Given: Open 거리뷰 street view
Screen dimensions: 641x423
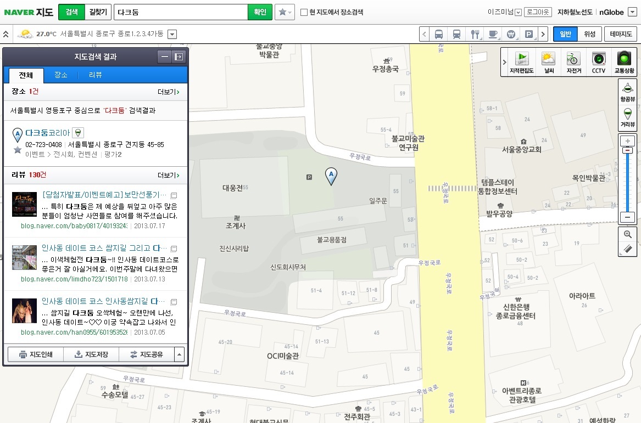Looking at the screenshot, I should coord(627,117).
